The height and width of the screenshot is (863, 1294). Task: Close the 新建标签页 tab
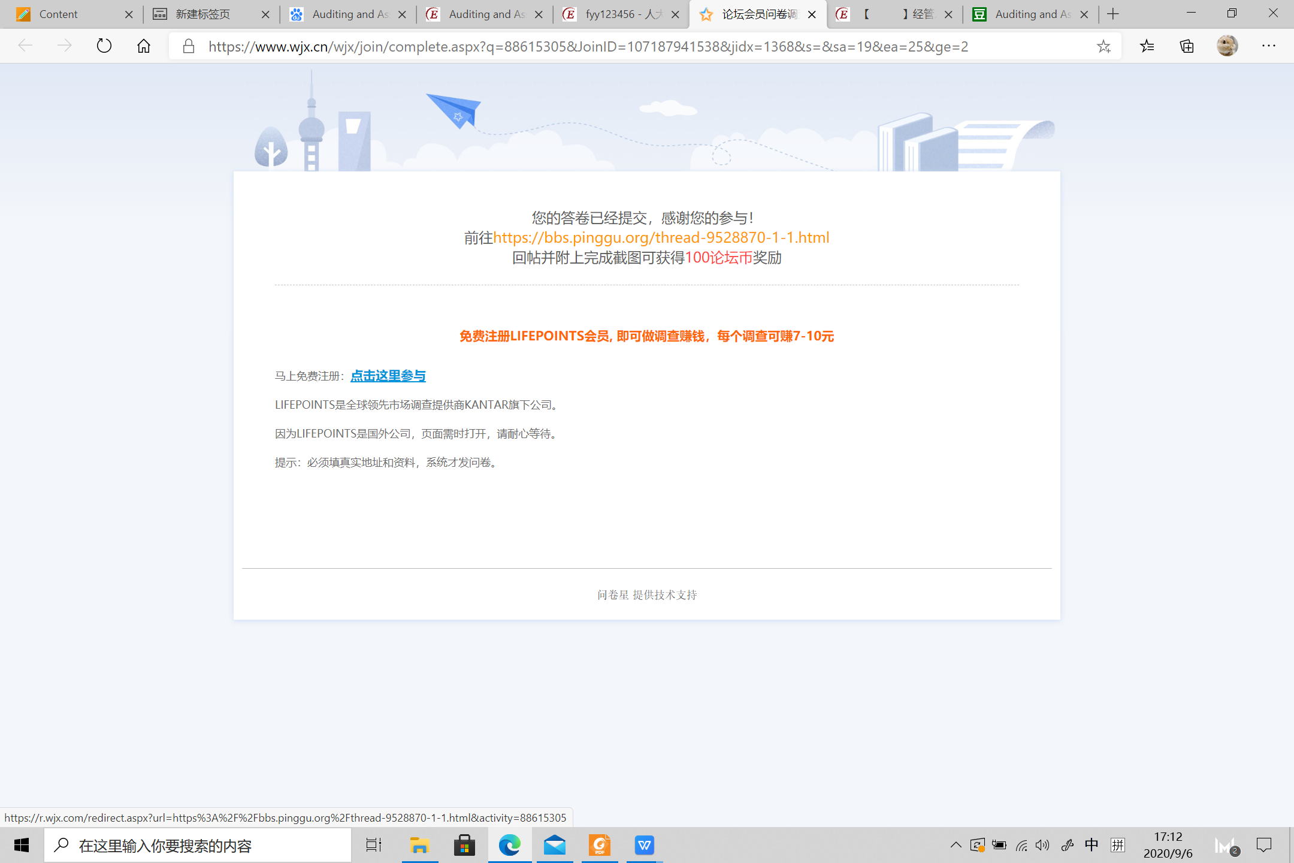(265, 14)
